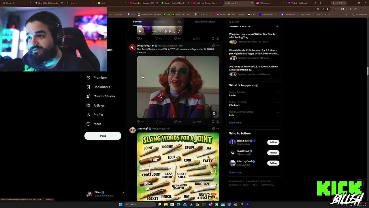The width and height of the screenshot is (369, 208).
Task: Open options for Lunin trend
Action: 278,93
